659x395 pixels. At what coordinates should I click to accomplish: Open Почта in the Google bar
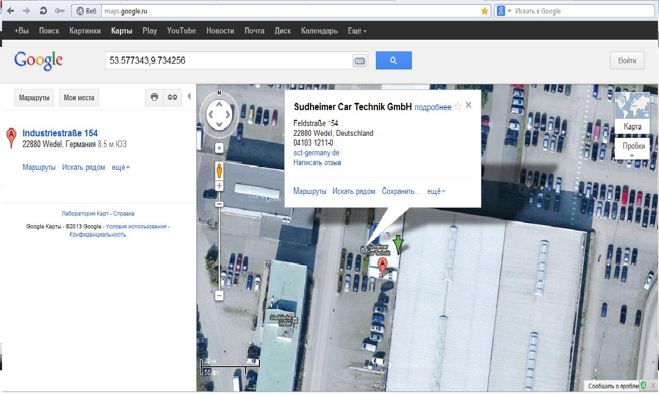[254, 31]
